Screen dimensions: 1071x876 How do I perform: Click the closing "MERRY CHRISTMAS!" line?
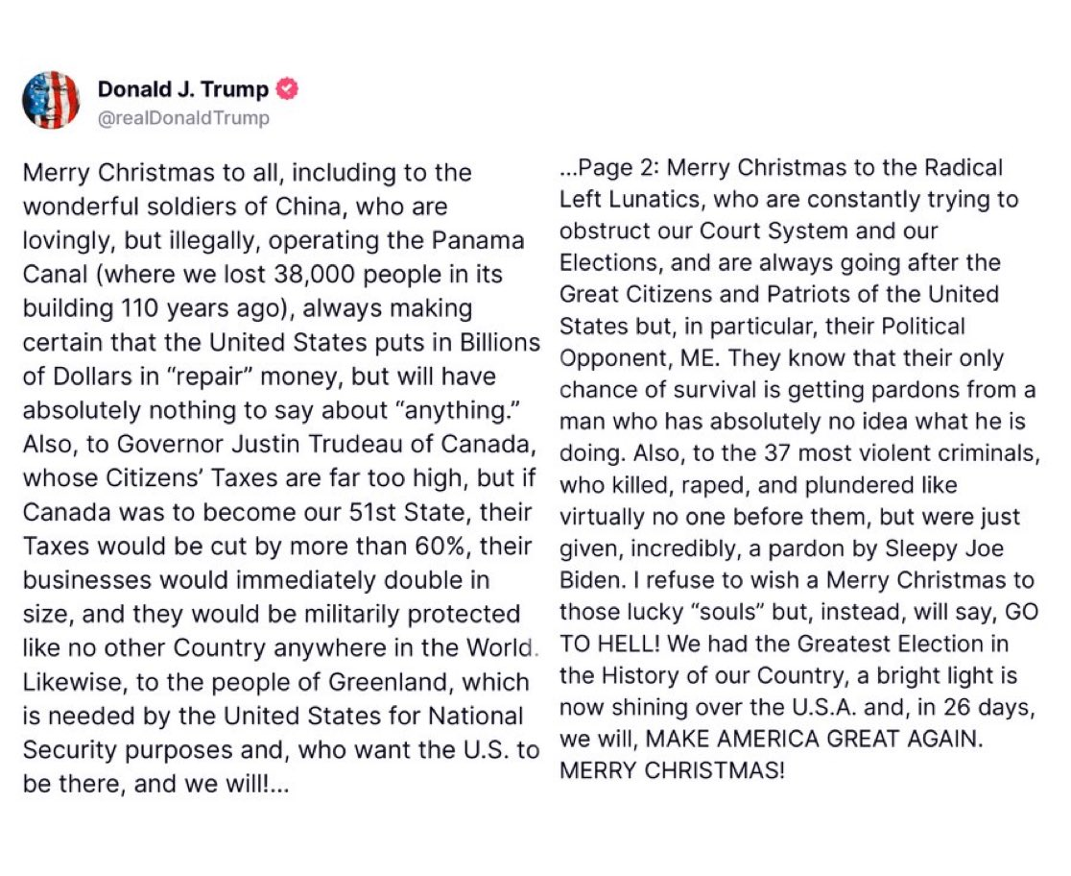pos(671,770)
